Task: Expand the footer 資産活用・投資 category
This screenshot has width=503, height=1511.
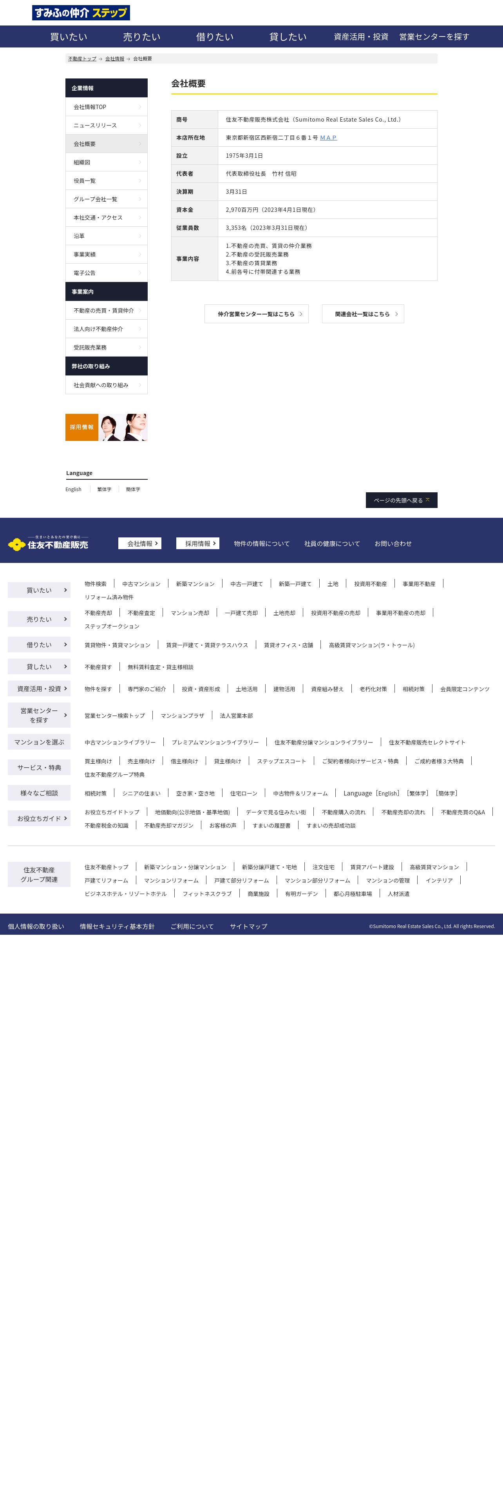Action: click(x=39, y=689)
